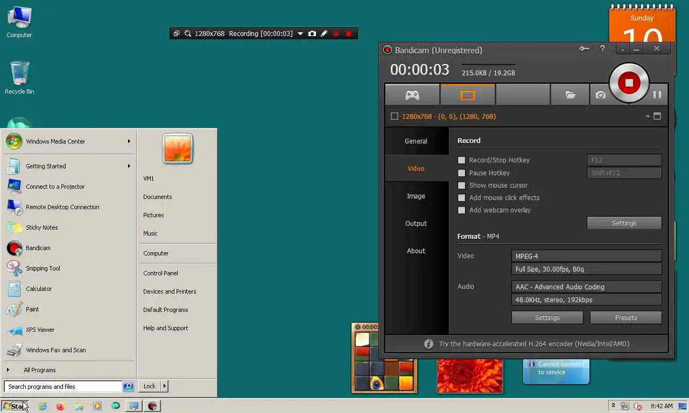Open the General tab in Bandicam
Image resolution: width=689 pixels, height=413 pixels.
click(416, 141)
